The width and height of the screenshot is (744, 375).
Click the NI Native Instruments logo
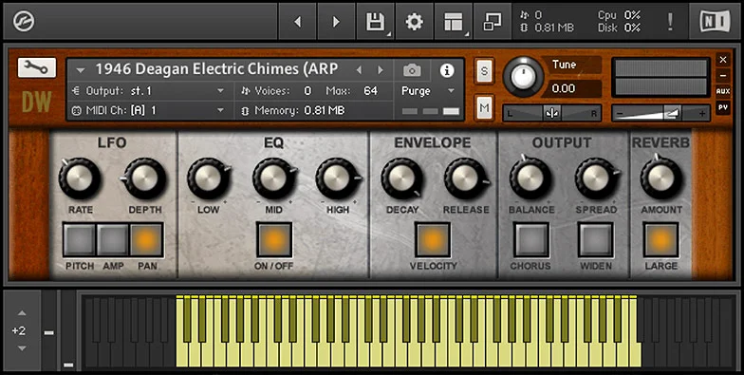point(715,21)
